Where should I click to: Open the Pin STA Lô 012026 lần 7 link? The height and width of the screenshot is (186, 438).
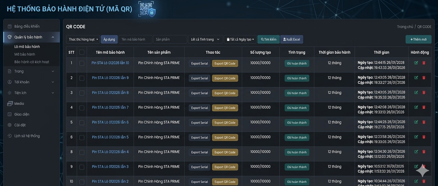click(110, 107)
